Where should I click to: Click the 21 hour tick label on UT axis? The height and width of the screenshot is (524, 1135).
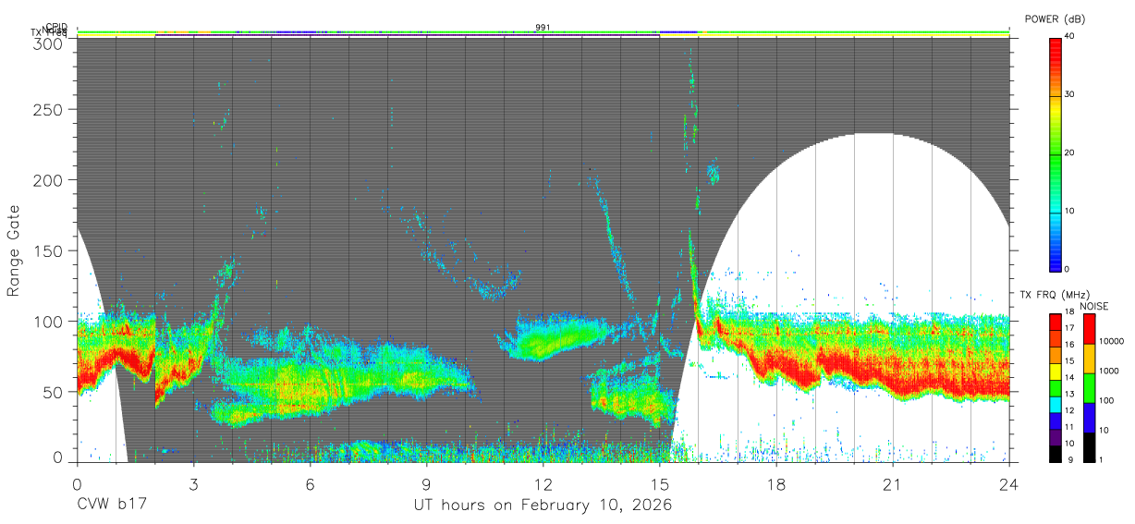coord(892,483)
